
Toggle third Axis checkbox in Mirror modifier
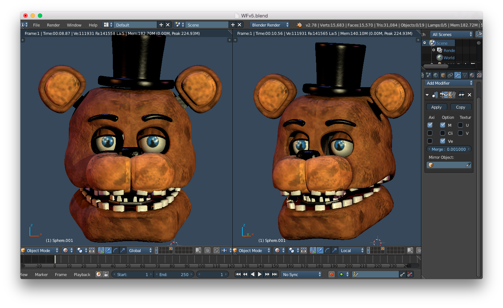(430, 141)
